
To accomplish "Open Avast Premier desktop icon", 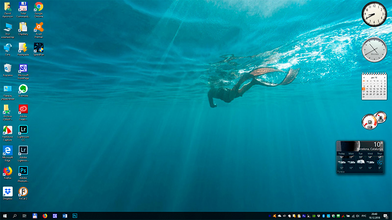I will coord(38,27).
